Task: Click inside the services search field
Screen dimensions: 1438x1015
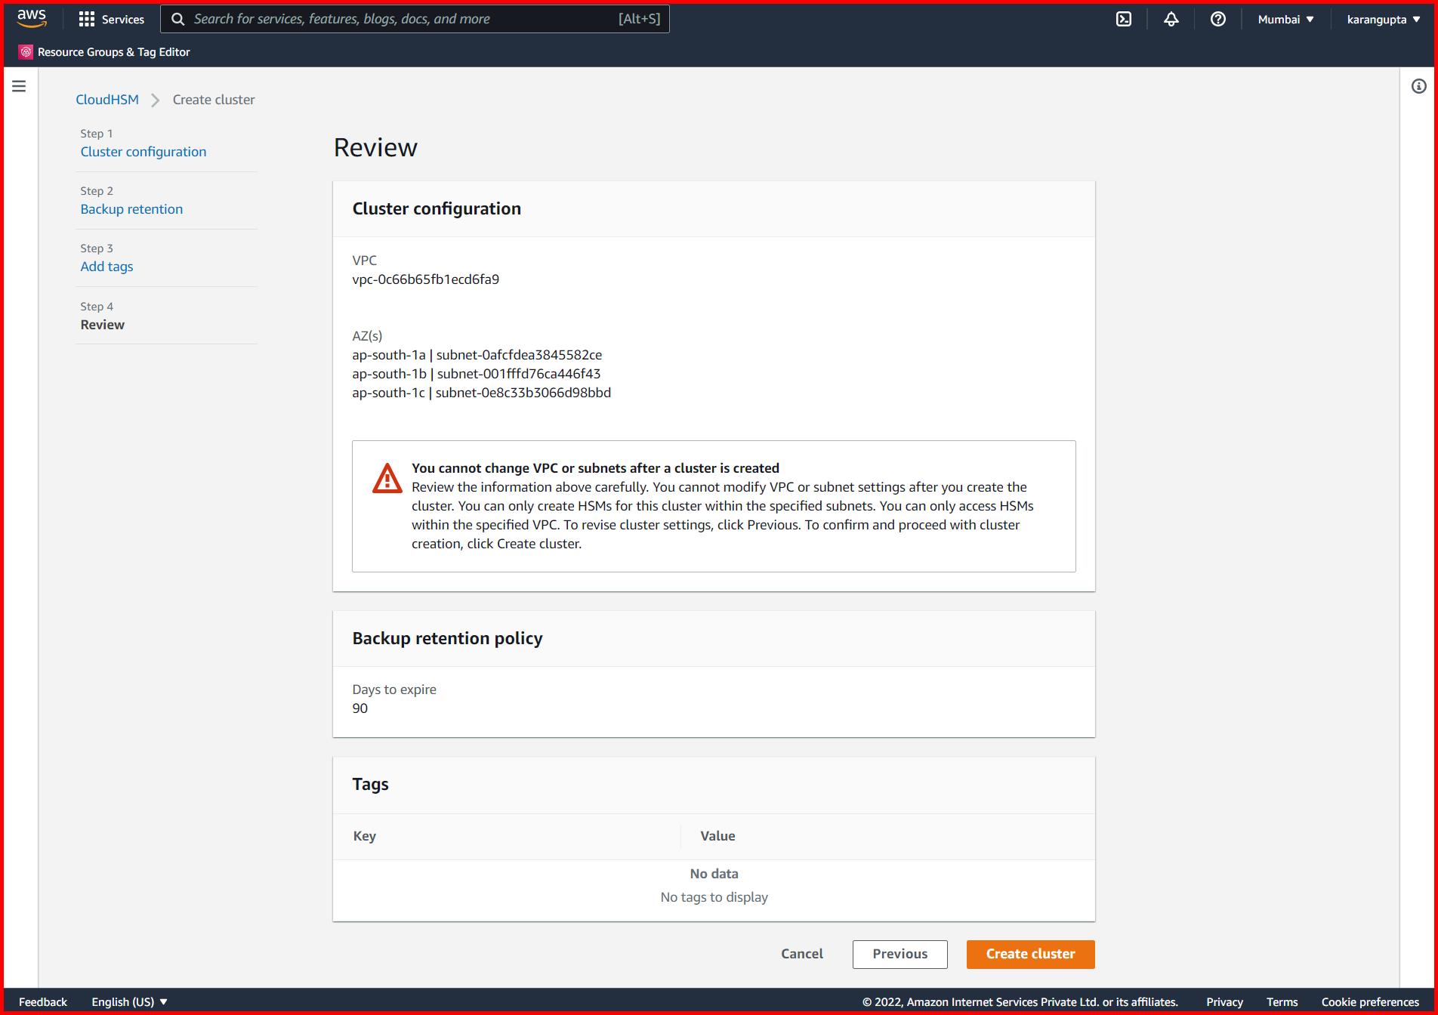Action: (415, 19)
